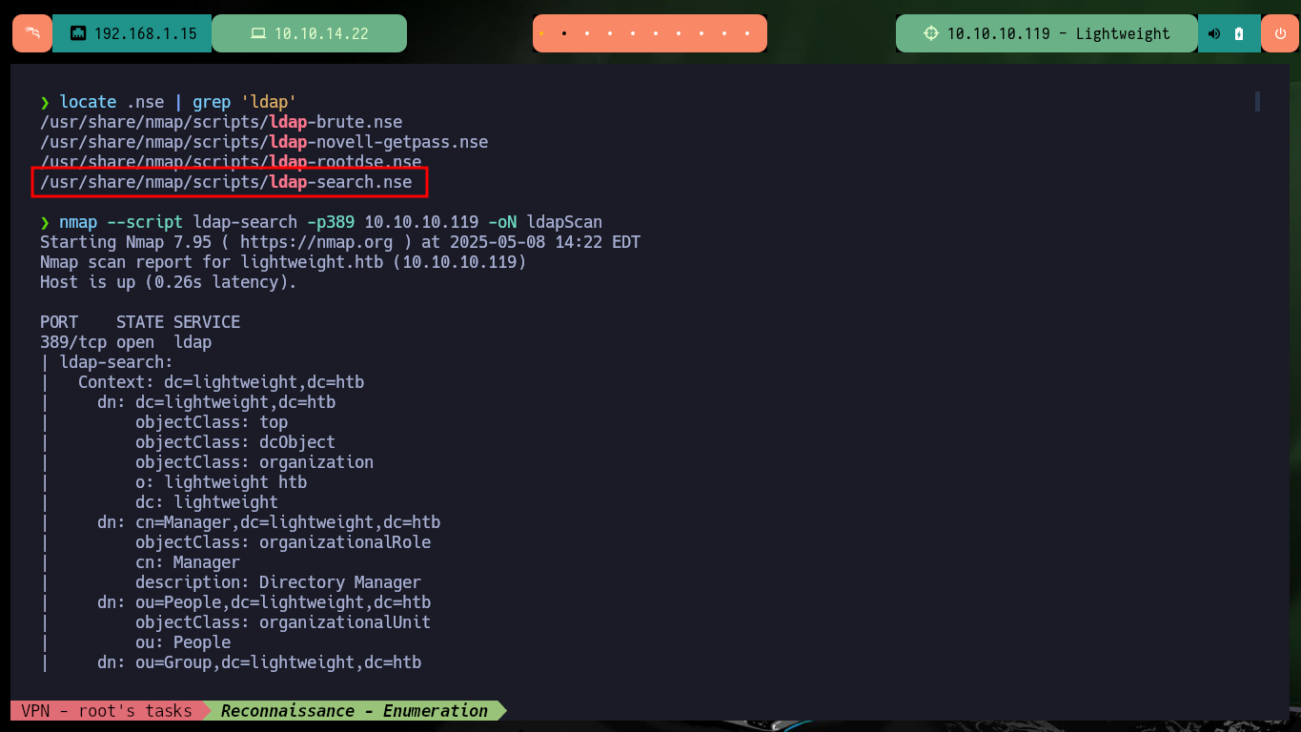Switch to VPN - root's tasks tab
The width and height of the screenshot is (1301, 732).
(106, 710)
